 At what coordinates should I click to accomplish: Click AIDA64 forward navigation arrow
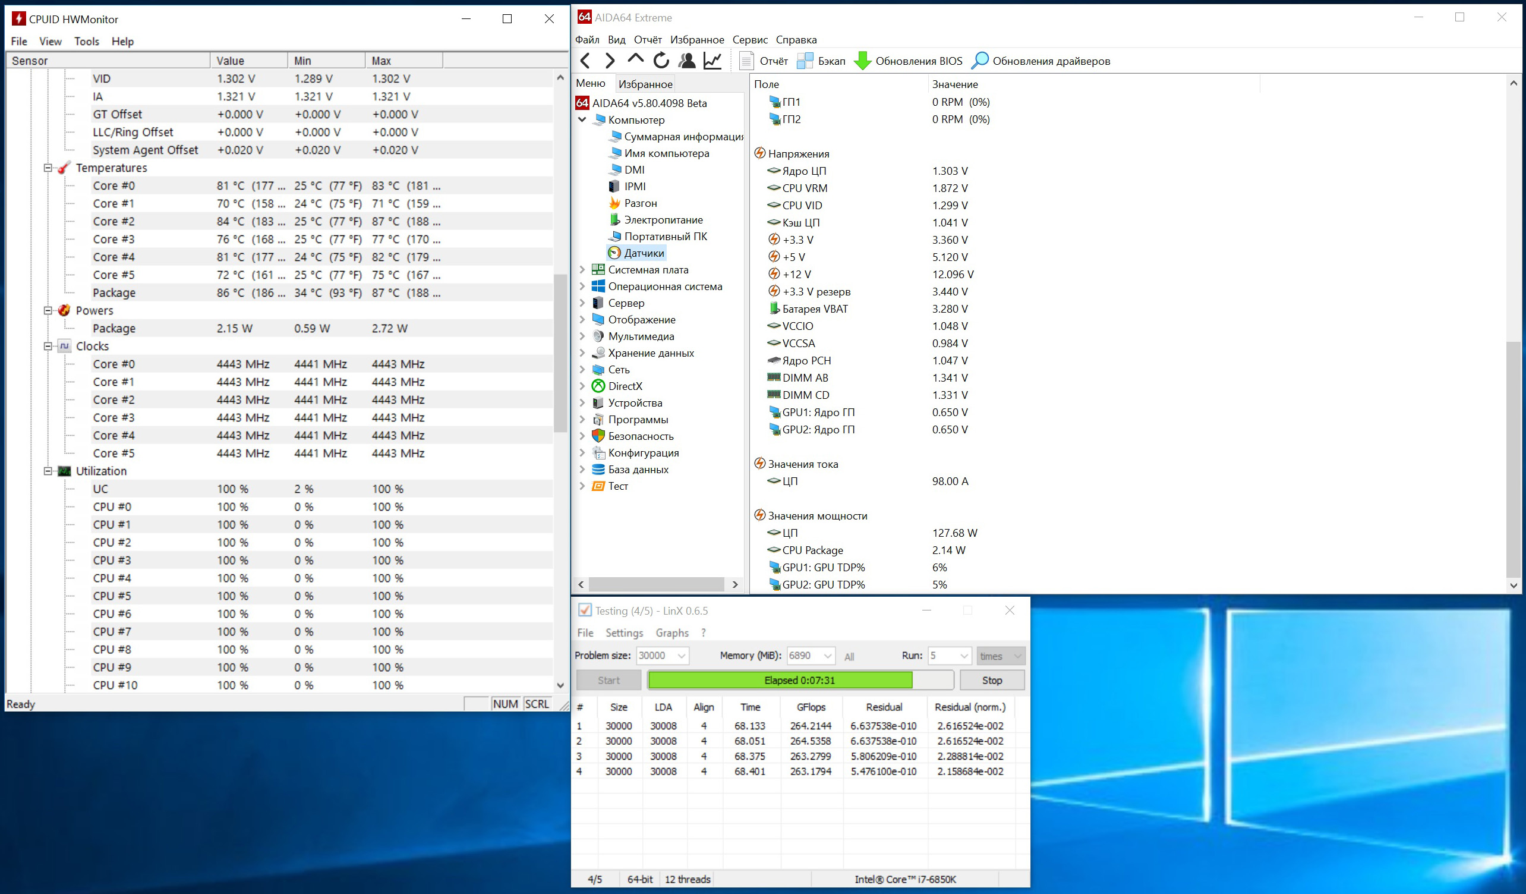(x=610, y=61)
